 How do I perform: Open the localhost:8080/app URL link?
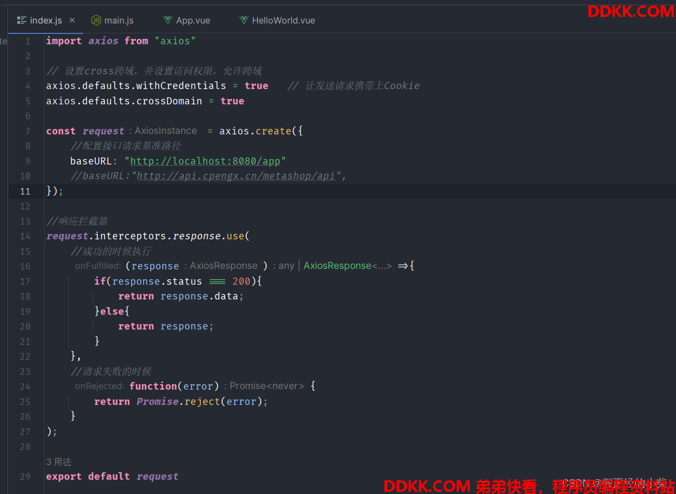(x=205, y=161)
